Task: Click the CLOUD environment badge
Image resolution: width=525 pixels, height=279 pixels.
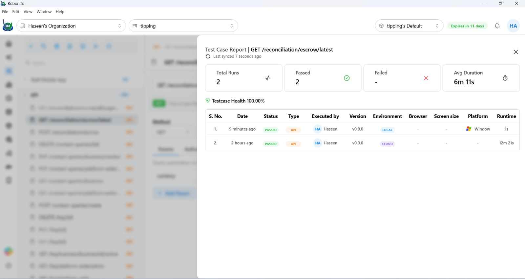Action: click(387, 144)
